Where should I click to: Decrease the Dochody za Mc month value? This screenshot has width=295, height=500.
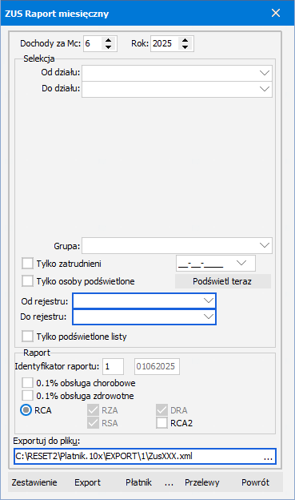click(108, 46)
